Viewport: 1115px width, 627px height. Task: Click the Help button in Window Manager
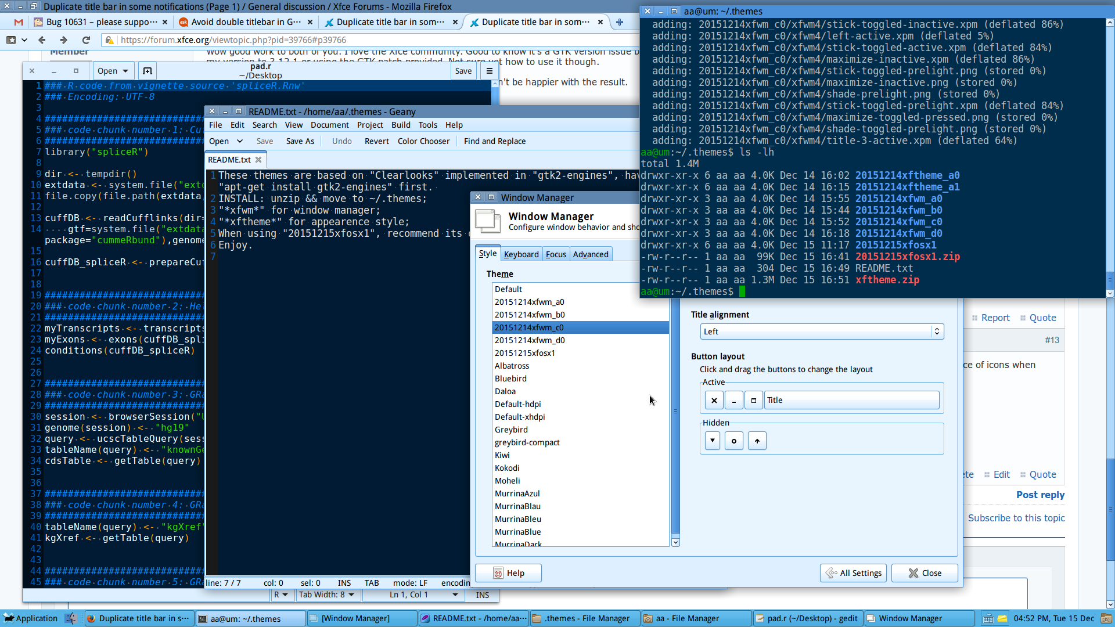508,573
